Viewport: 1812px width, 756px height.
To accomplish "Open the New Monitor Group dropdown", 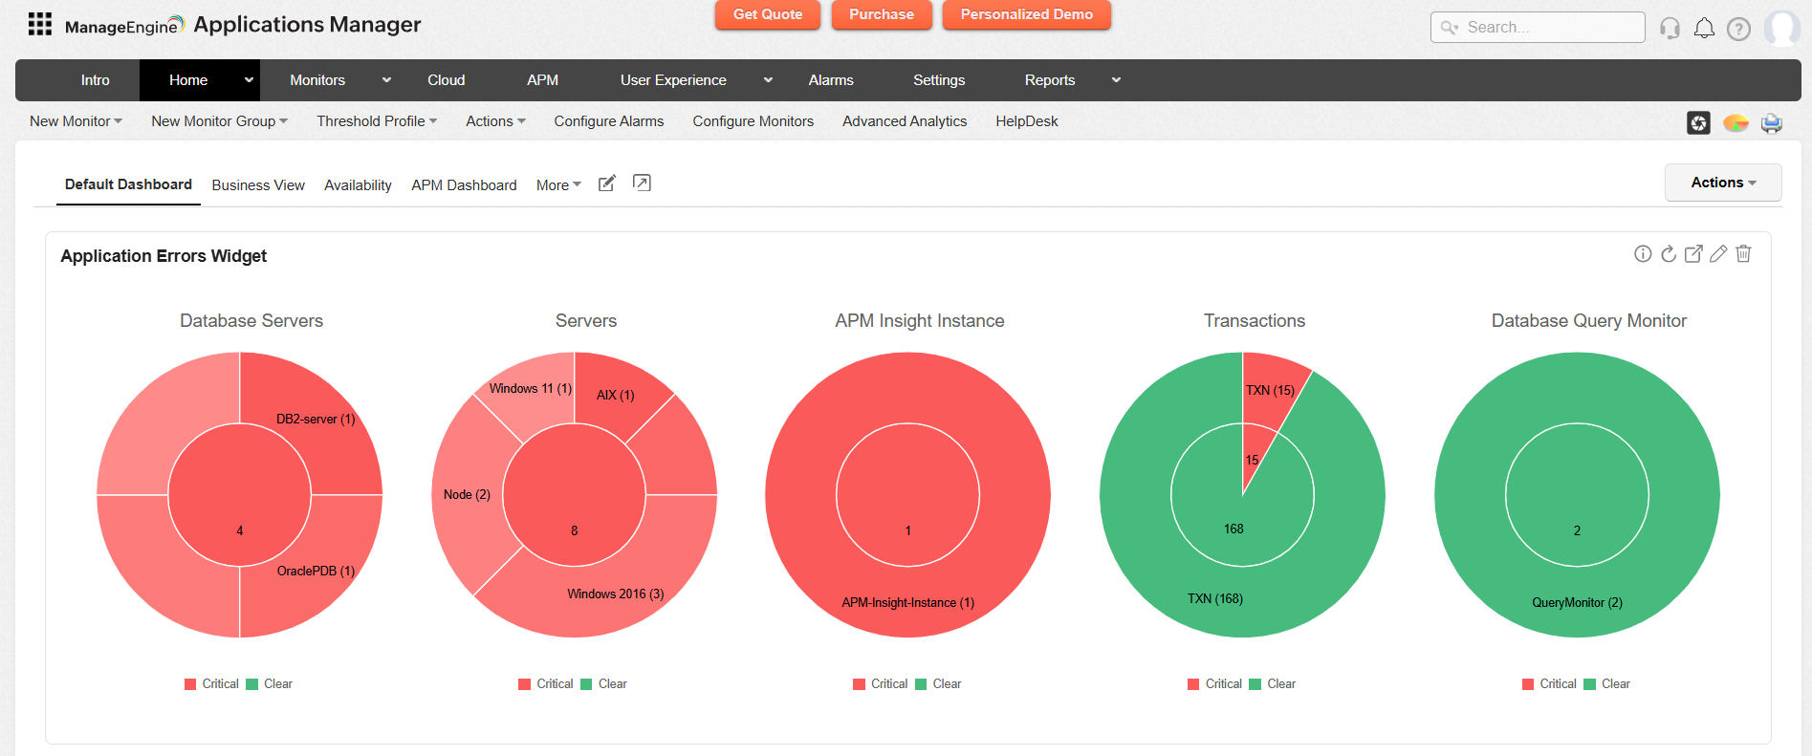I will point(219,121).
